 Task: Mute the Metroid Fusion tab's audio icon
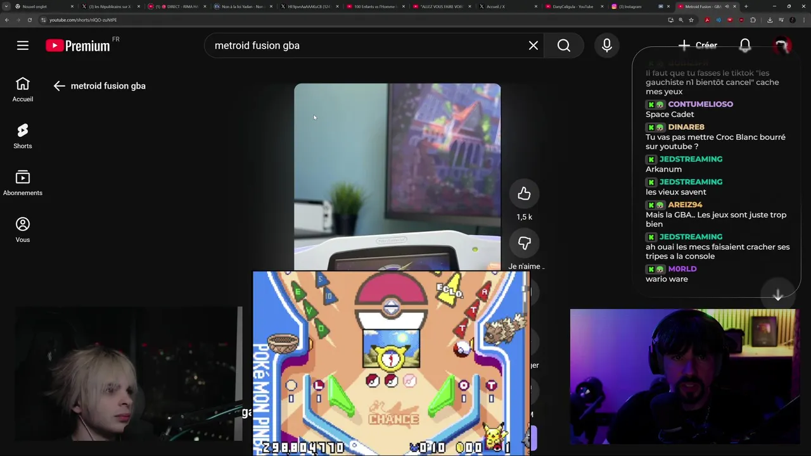[727, 6]
